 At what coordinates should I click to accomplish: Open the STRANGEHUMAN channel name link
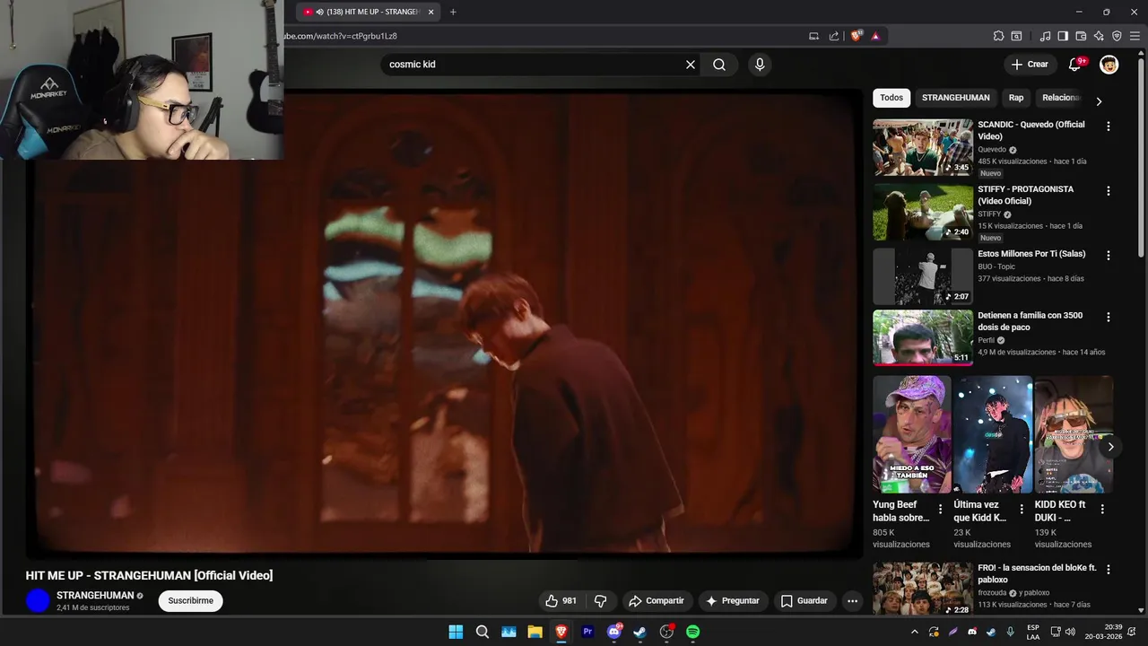[x=95, y=595]
